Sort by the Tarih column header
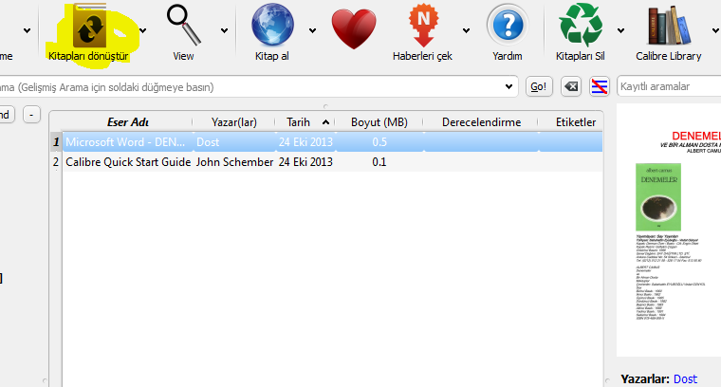The width and height of the screenshot is (721, 387). coord(305,122)
